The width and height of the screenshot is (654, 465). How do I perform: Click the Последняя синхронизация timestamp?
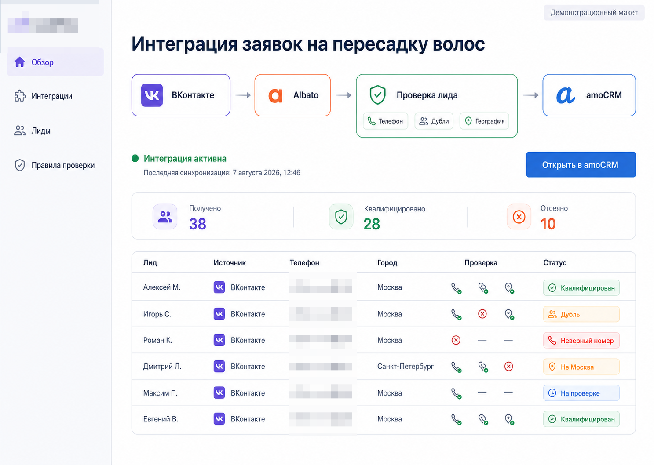tap(222, 173)
